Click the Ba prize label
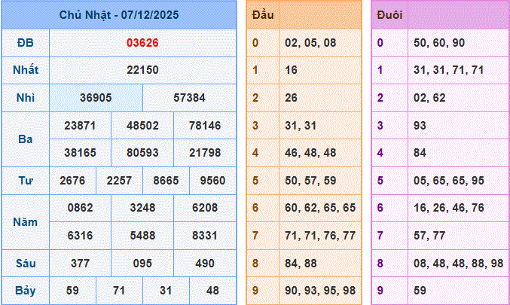Image resolution: width=510 pixels, height=305 pixels. [x=26, y=139]
